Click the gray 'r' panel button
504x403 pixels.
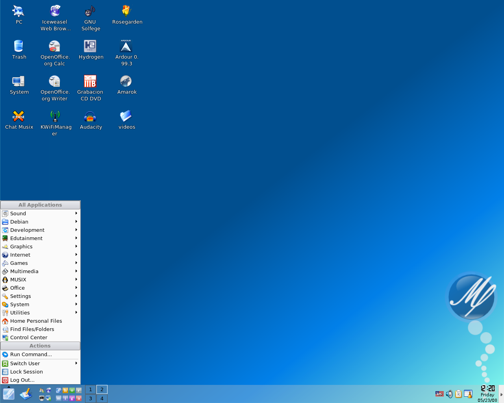(79, 390)
